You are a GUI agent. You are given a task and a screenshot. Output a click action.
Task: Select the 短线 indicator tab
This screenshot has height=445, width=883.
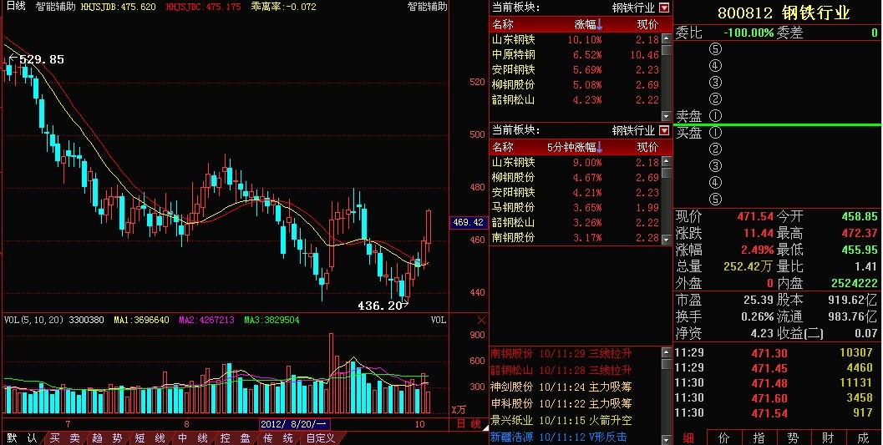pyautogui.click(x=150, y=438)
